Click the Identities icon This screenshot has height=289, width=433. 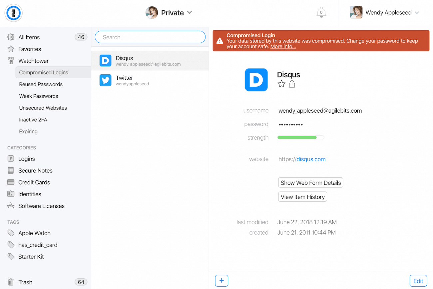pos(11,194)
